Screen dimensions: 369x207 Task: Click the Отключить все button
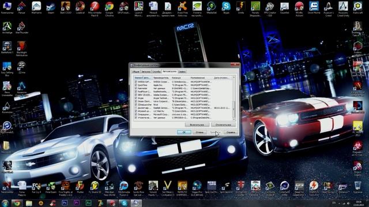click(x=223, y=125)
